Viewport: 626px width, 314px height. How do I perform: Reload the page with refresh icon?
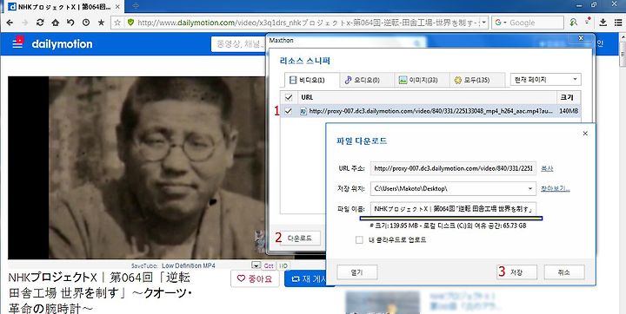tap(40, 23)
